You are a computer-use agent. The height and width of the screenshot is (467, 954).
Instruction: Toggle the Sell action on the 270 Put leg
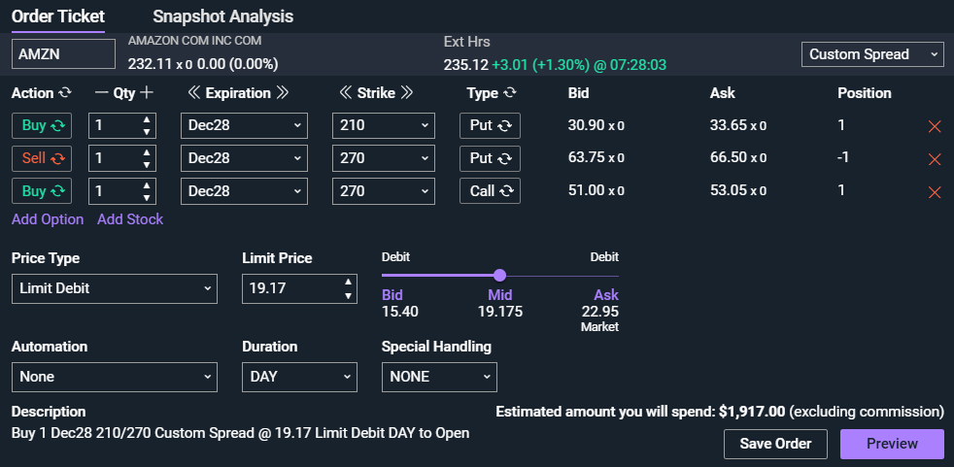tap(42, 158)
